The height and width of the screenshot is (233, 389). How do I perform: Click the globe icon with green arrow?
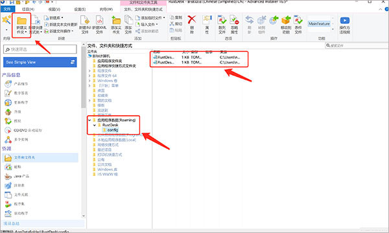(x=274, y=20)
